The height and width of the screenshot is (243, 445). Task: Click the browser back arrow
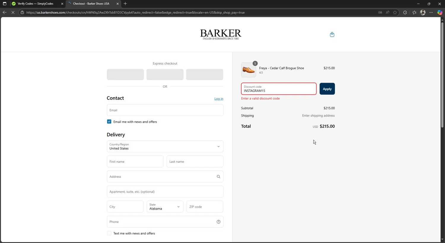[4, 12]
